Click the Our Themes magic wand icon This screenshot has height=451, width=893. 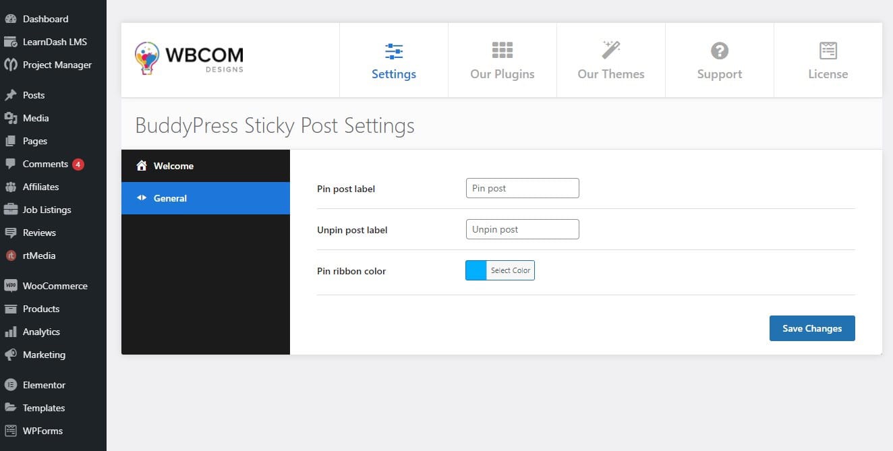pos(610,50)
